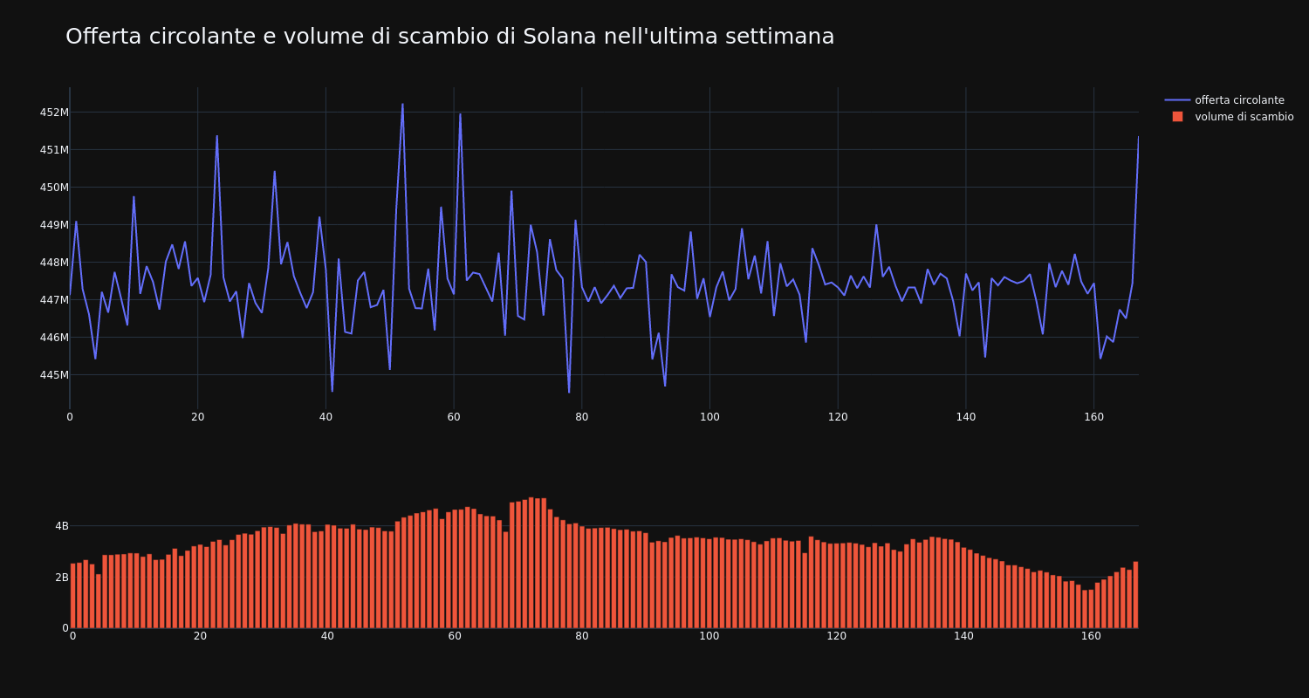Click x-axis label 160 of line chart

(1093, 417)
